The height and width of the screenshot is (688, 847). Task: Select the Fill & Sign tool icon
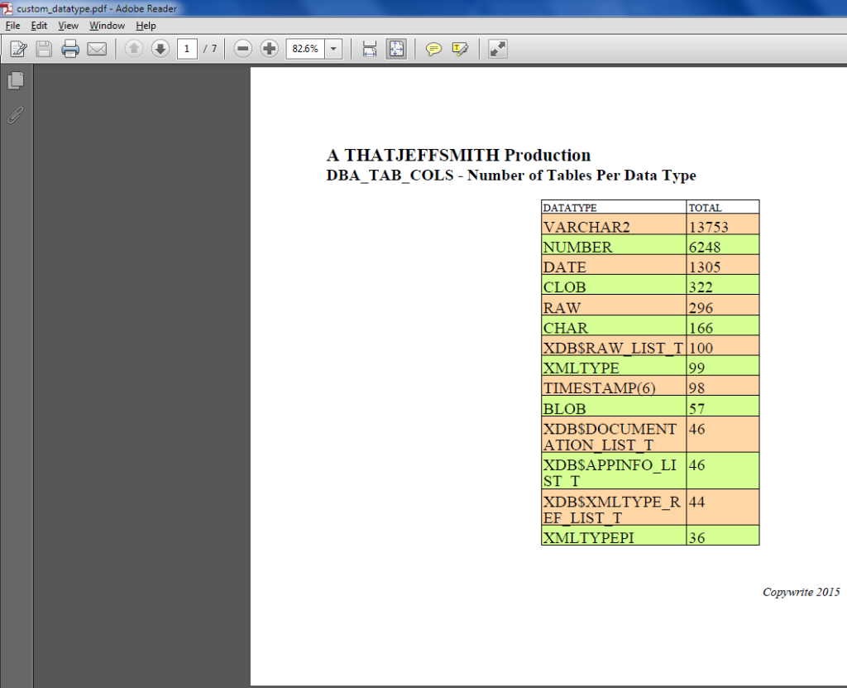[x=18, y=48]
